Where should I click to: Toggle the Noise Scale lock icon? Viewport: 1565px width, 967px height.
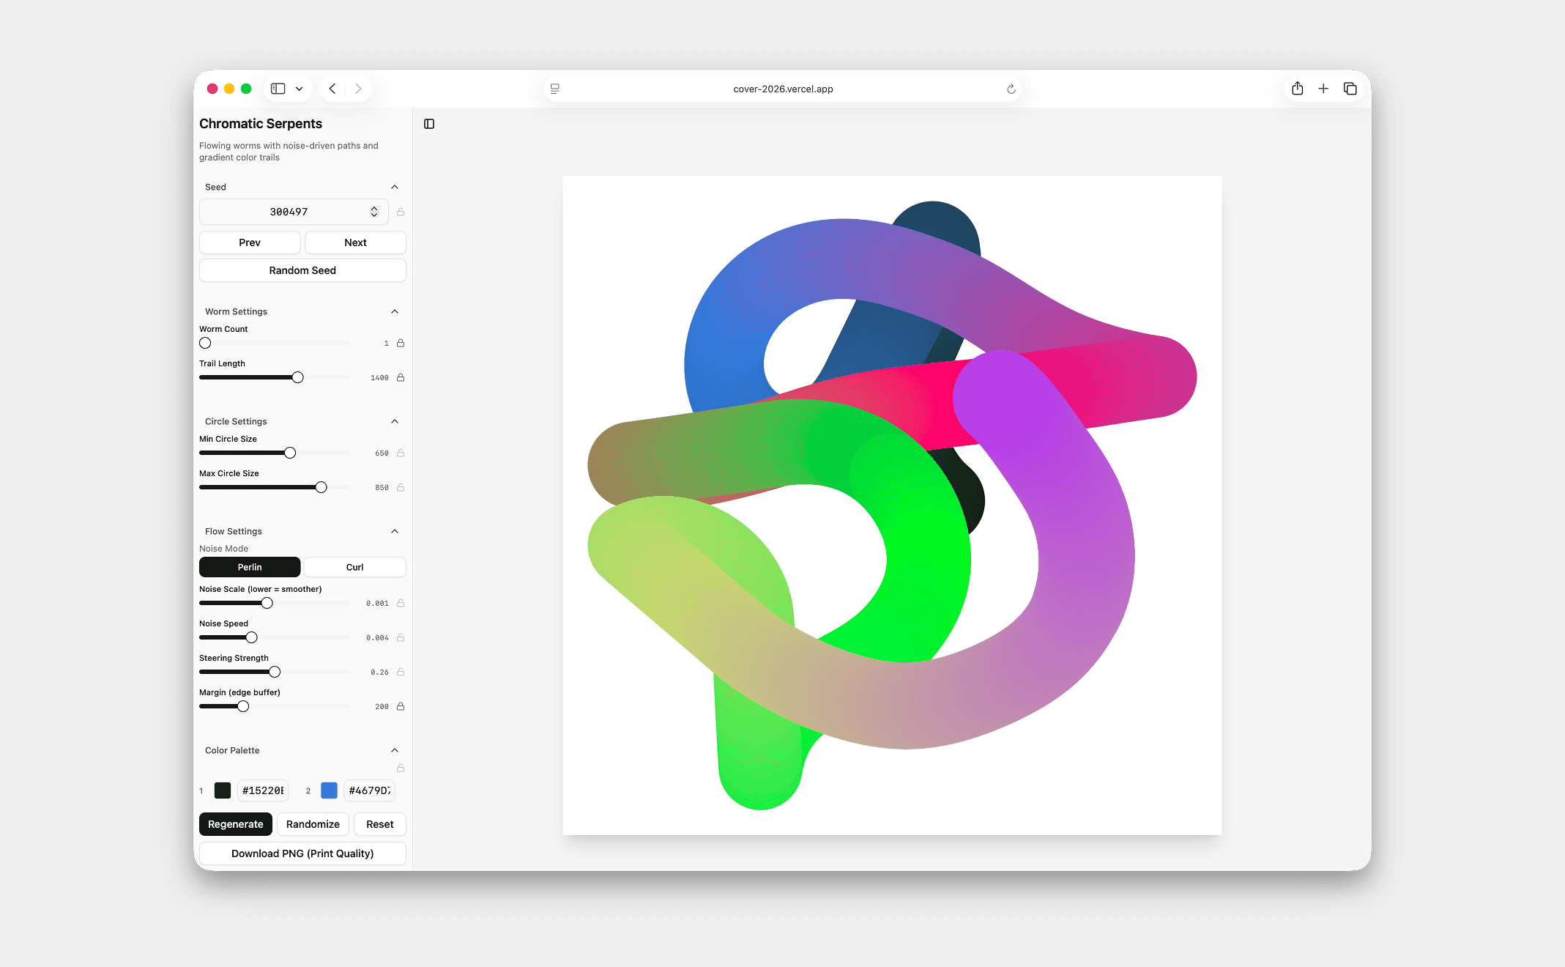click(x=401, y=603)
